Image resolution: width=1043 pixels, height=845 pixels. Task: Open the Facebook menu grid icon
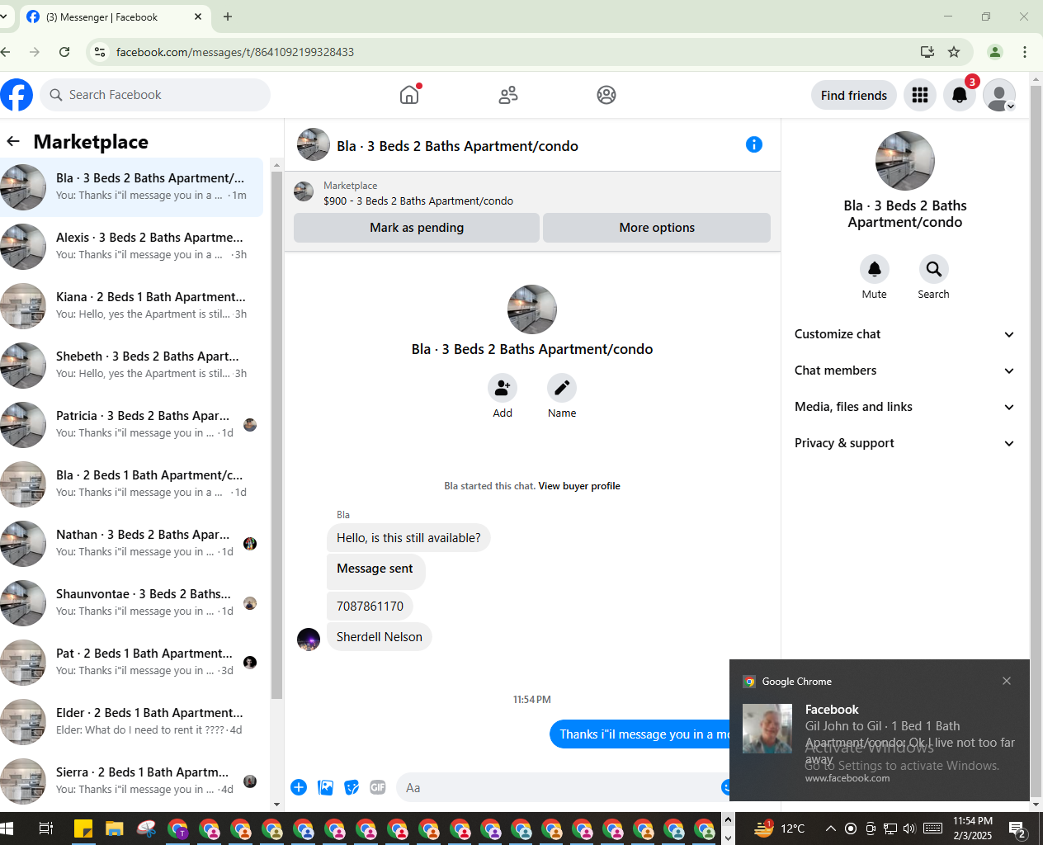(920, 95)
